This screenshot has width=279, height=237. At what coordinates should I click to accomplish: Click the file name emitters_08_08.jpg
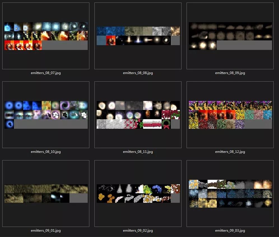click(x=138, y=73)
